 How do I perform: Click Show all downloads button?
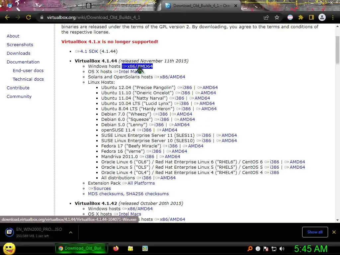(x=315, y=232)
